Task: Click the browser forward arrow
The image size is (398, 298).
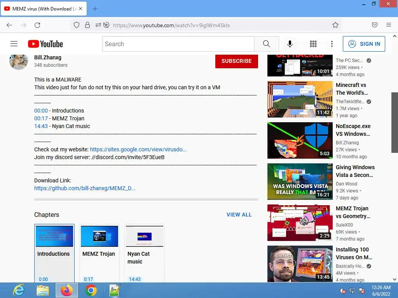Action: tap(23, 25)
